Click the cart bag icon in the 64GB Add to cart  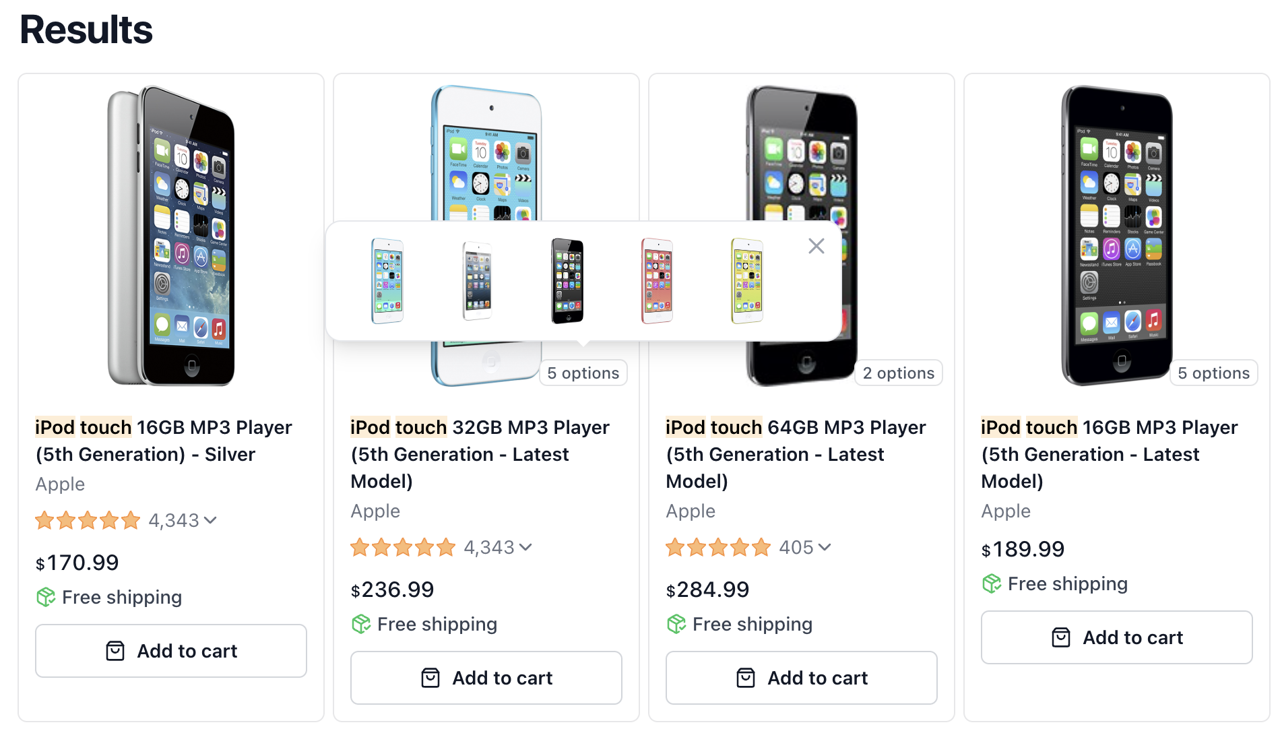click(x=745, y=678)
